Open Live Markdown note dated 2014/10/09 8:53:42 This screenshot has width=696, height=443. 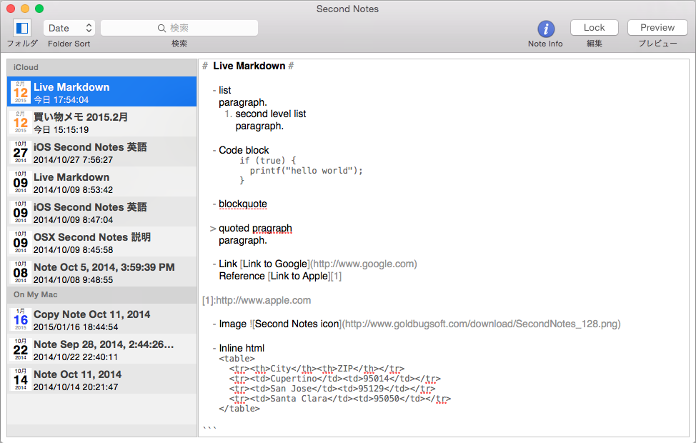(x=101, y=181)
